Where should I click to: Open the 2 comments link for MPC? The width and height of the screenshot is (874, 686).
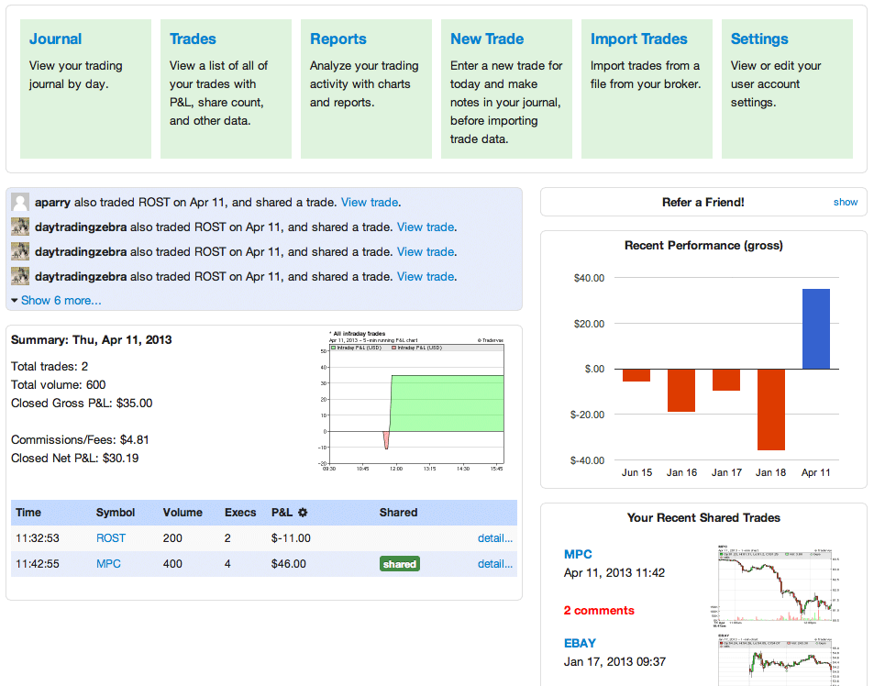tap(599, 610)
